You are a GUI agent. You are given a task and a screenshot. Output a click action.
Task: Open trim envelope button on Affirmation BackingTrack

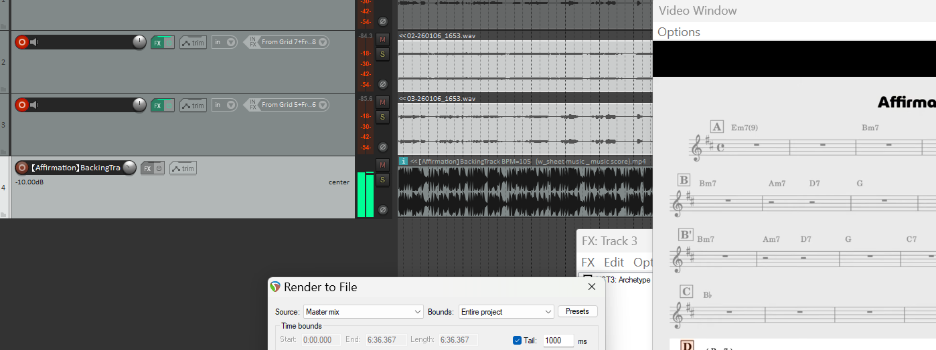click(183, 168)
